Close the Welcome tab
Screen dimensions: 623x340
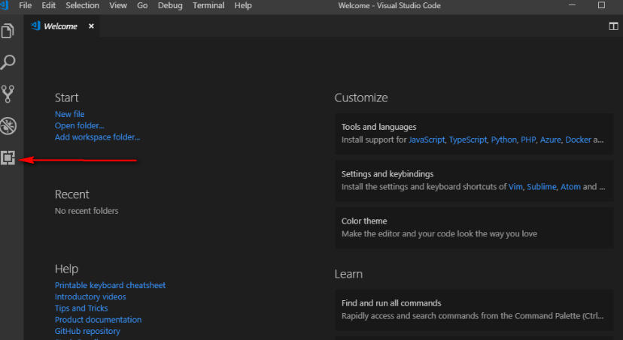pos(91,26)
